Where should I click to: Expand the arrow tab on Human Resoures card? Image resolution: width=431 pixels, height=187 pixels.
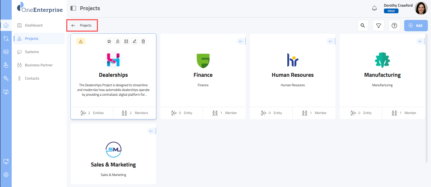[331, 41]
